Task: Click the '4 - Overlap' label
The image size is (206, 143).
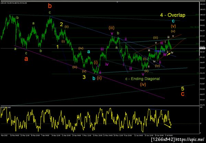Action: (x=173, y=15)
